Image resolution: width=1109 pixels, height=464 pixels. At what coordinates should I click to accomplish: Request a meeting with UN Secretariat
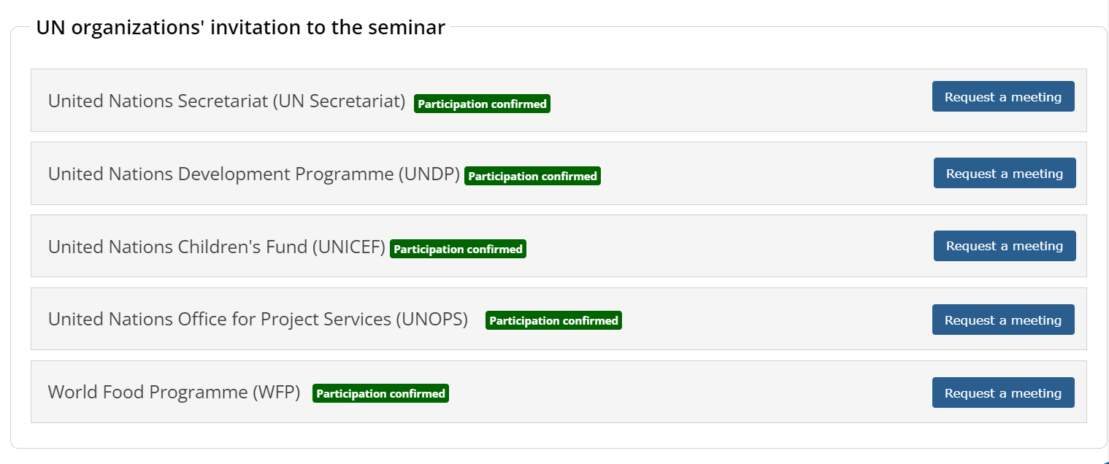[1003, 96]
